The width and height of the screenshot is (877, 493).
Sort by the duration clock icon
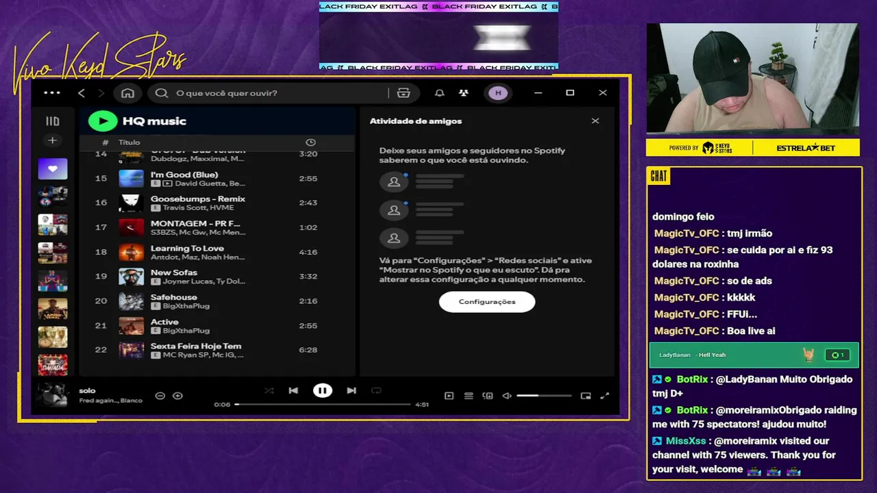310,142
